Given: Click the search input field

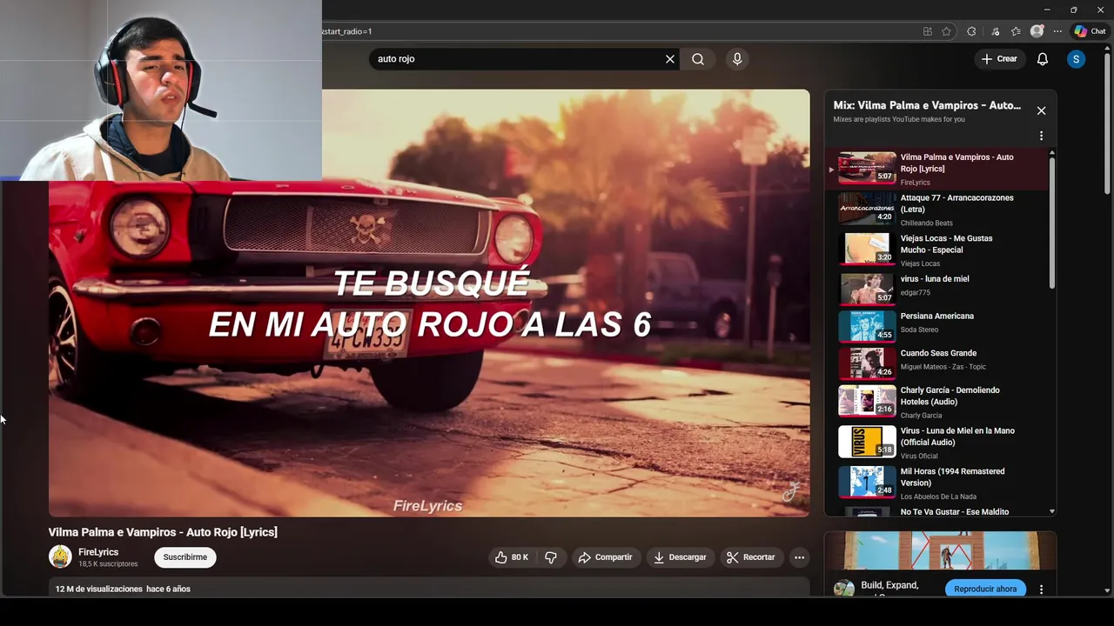Looking at the screenshot, I should point(518,59).
